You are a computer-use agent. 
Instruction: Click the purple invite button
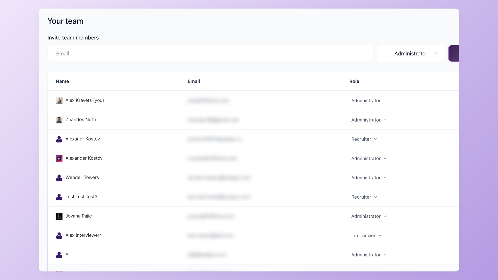[x=454, y=53]
